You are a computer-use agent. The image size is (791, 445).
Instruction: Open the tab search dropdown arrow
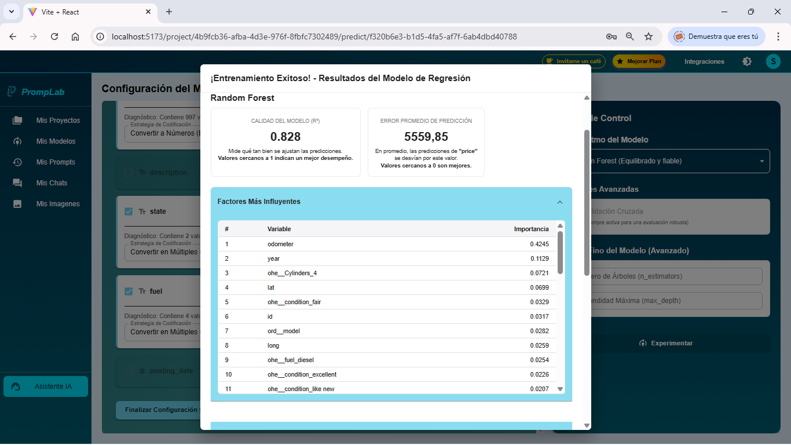[11, 12]
